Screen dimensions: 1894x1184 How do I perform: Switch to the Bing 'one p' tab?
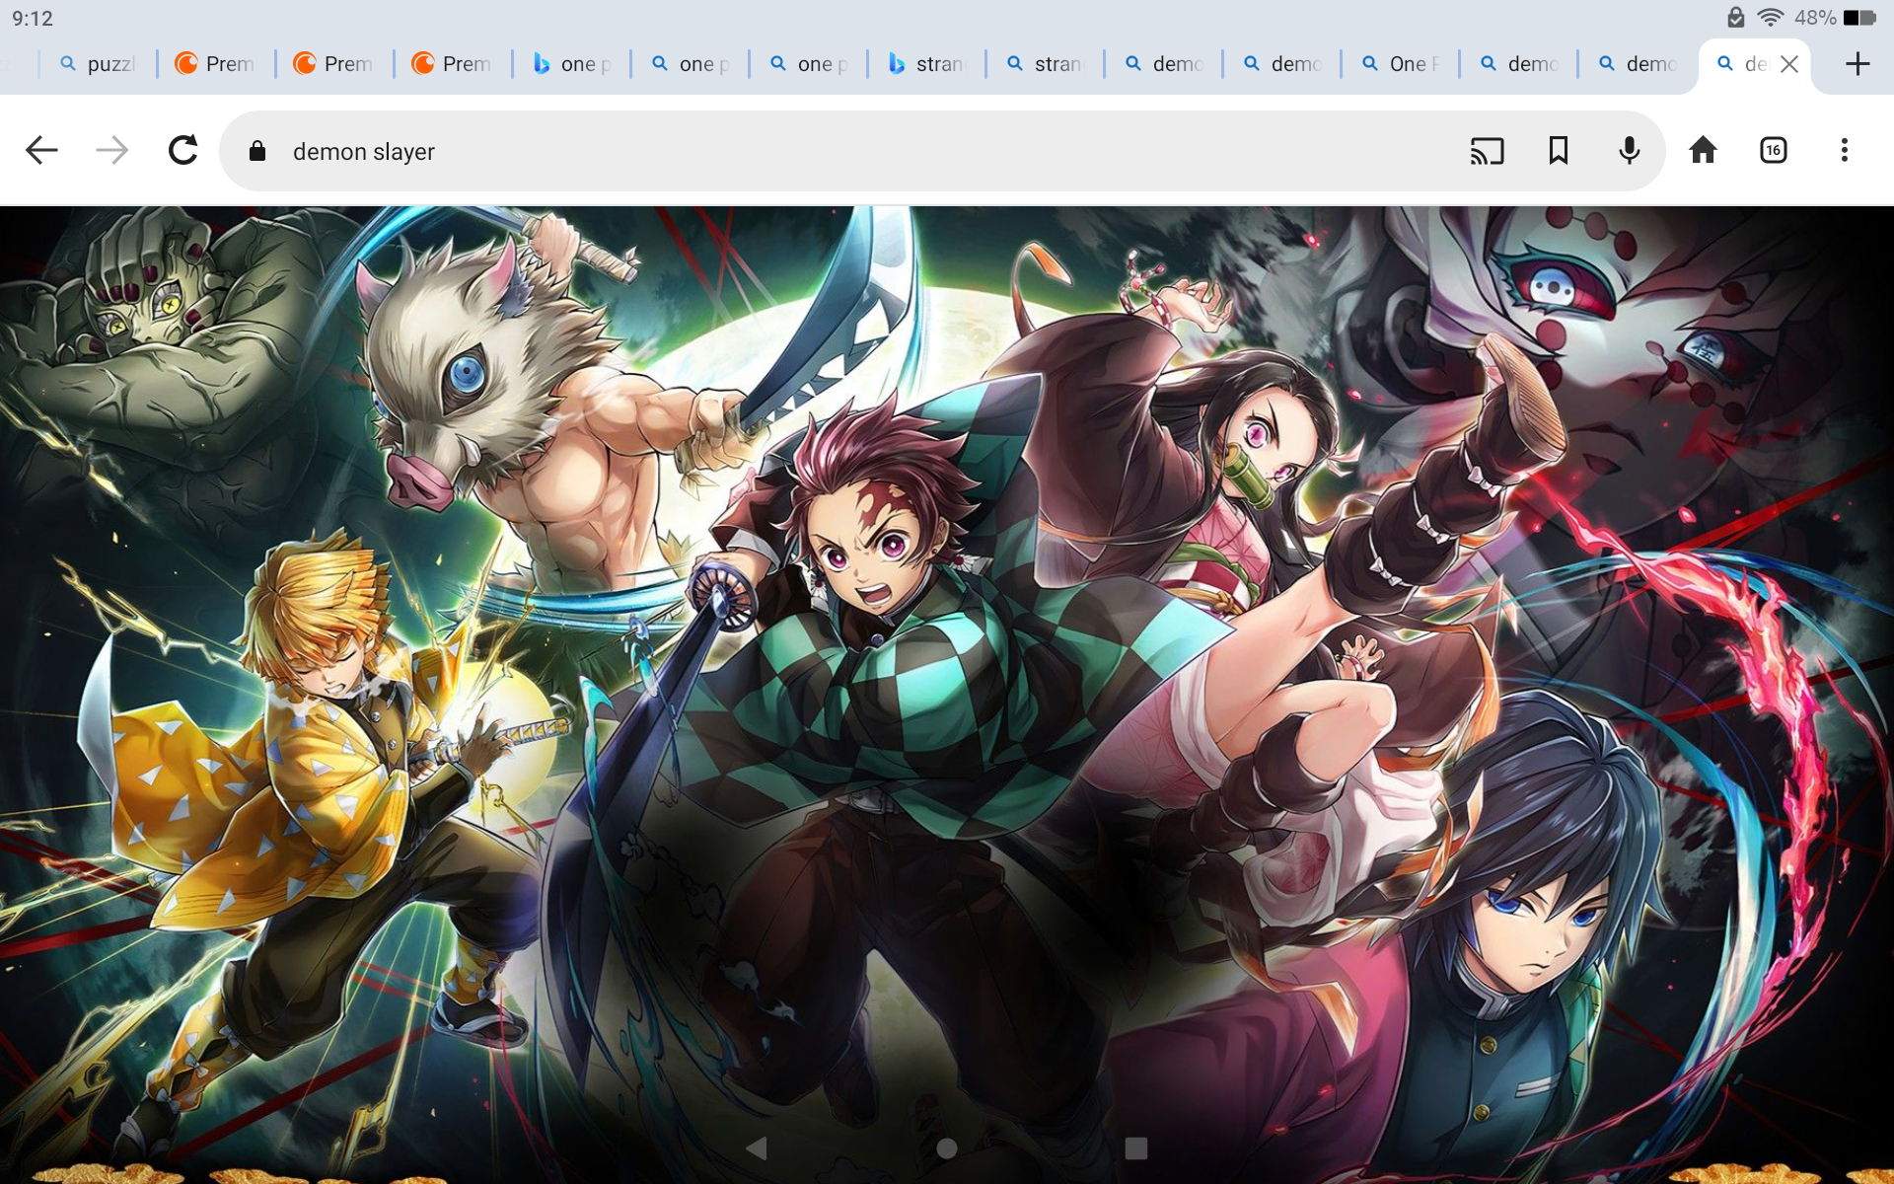(573, 64)
